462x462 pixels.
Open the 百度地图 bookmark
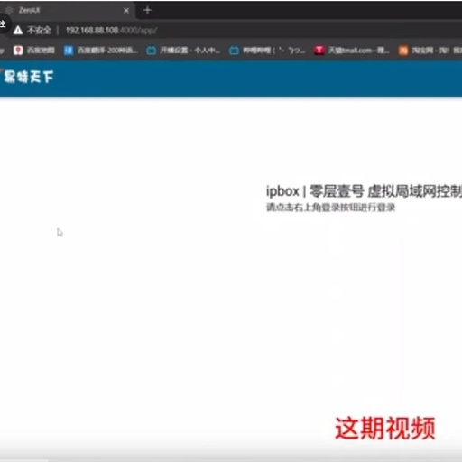pos(34,51)
